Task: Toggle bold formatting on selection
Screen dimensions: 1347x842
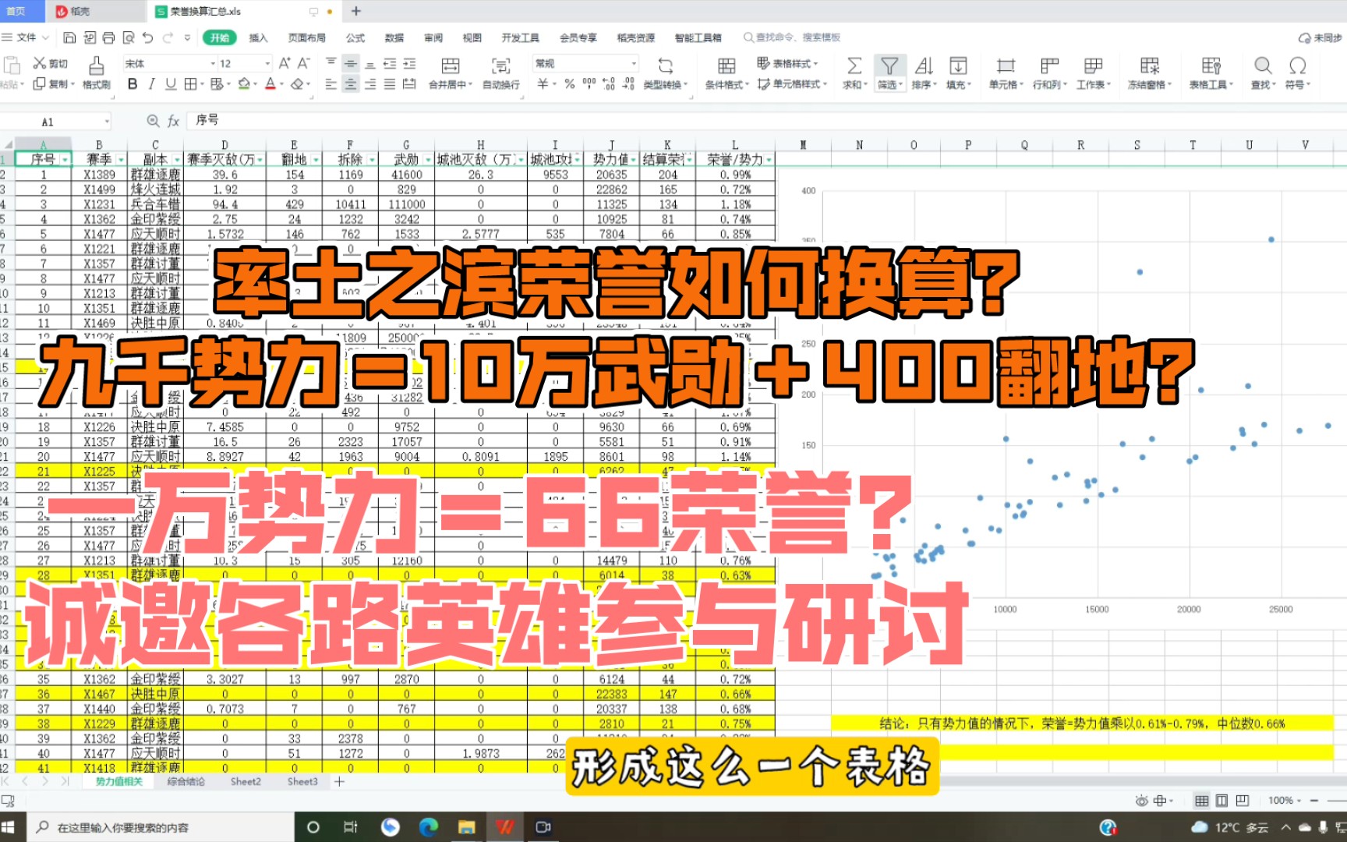Action: pos(133,84)
